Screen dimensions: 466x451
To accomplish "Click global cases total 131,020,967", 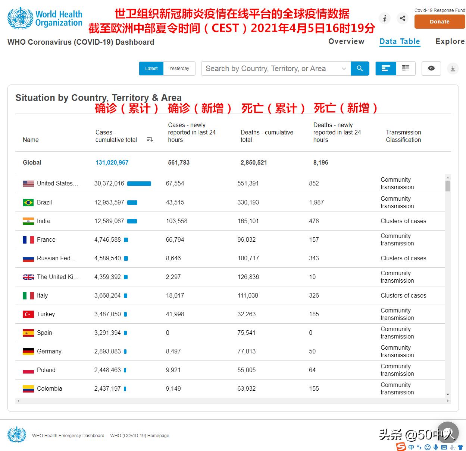I will (x=112, y=162).
